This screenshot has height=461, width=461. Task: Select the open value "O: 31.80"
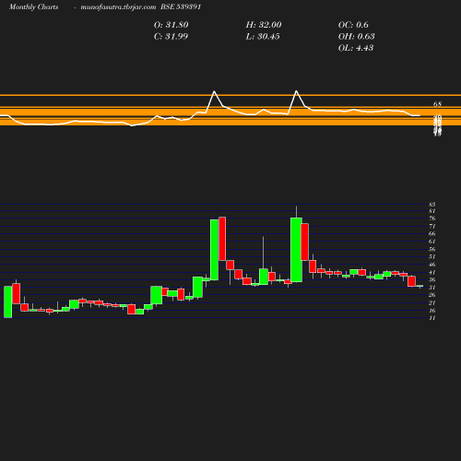171,25
